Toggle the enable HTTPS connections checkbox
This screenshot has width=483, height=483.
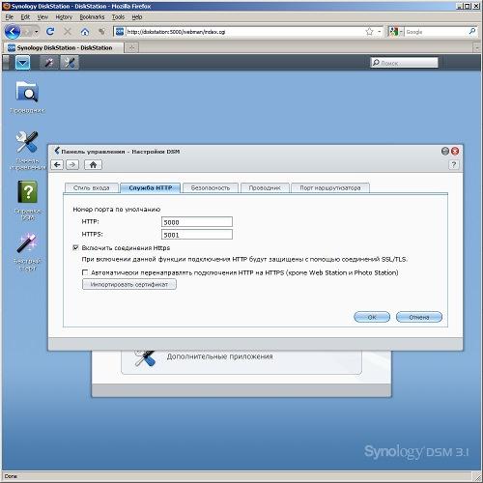pos(76,247)
